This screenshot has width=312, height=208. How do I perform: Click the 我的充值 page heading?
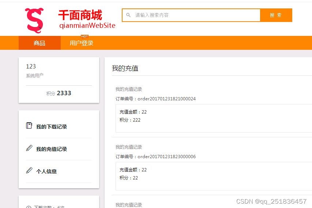[x=125, y=68]
